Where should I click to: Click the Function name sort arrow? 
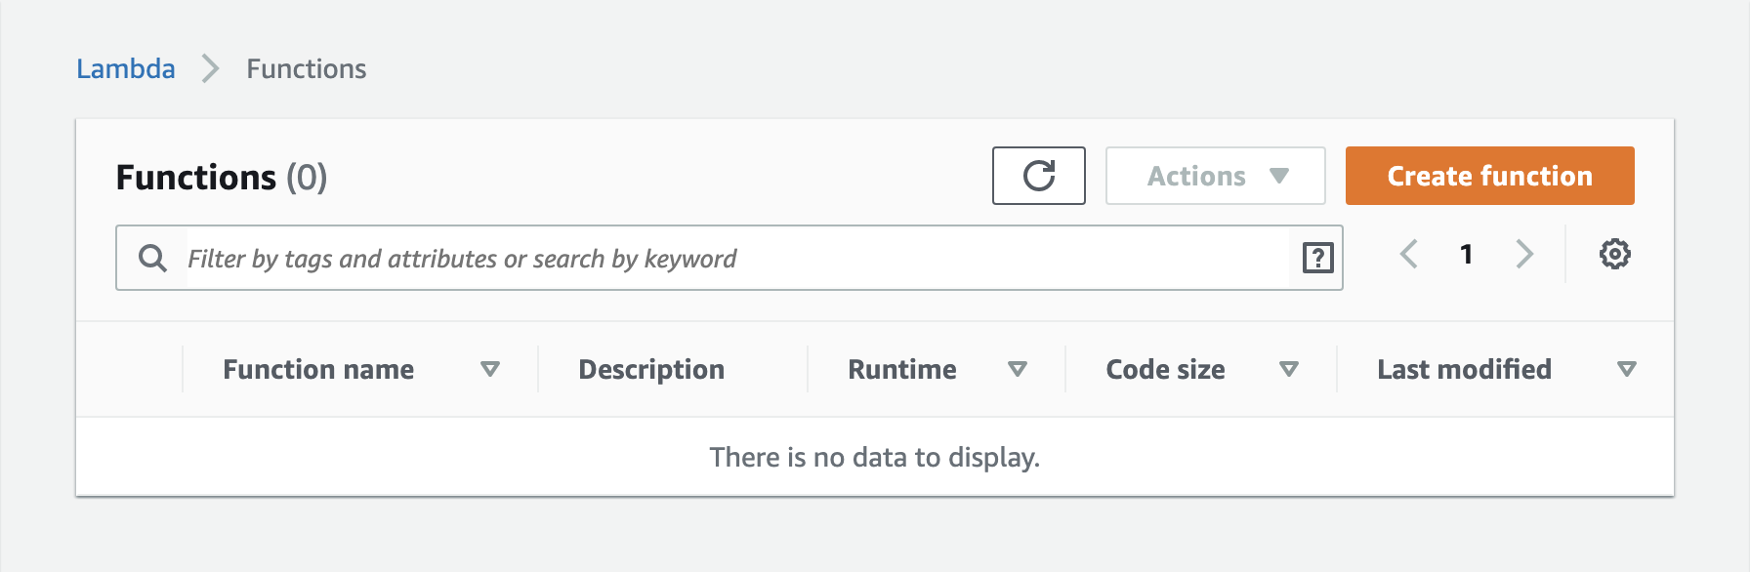490,369
